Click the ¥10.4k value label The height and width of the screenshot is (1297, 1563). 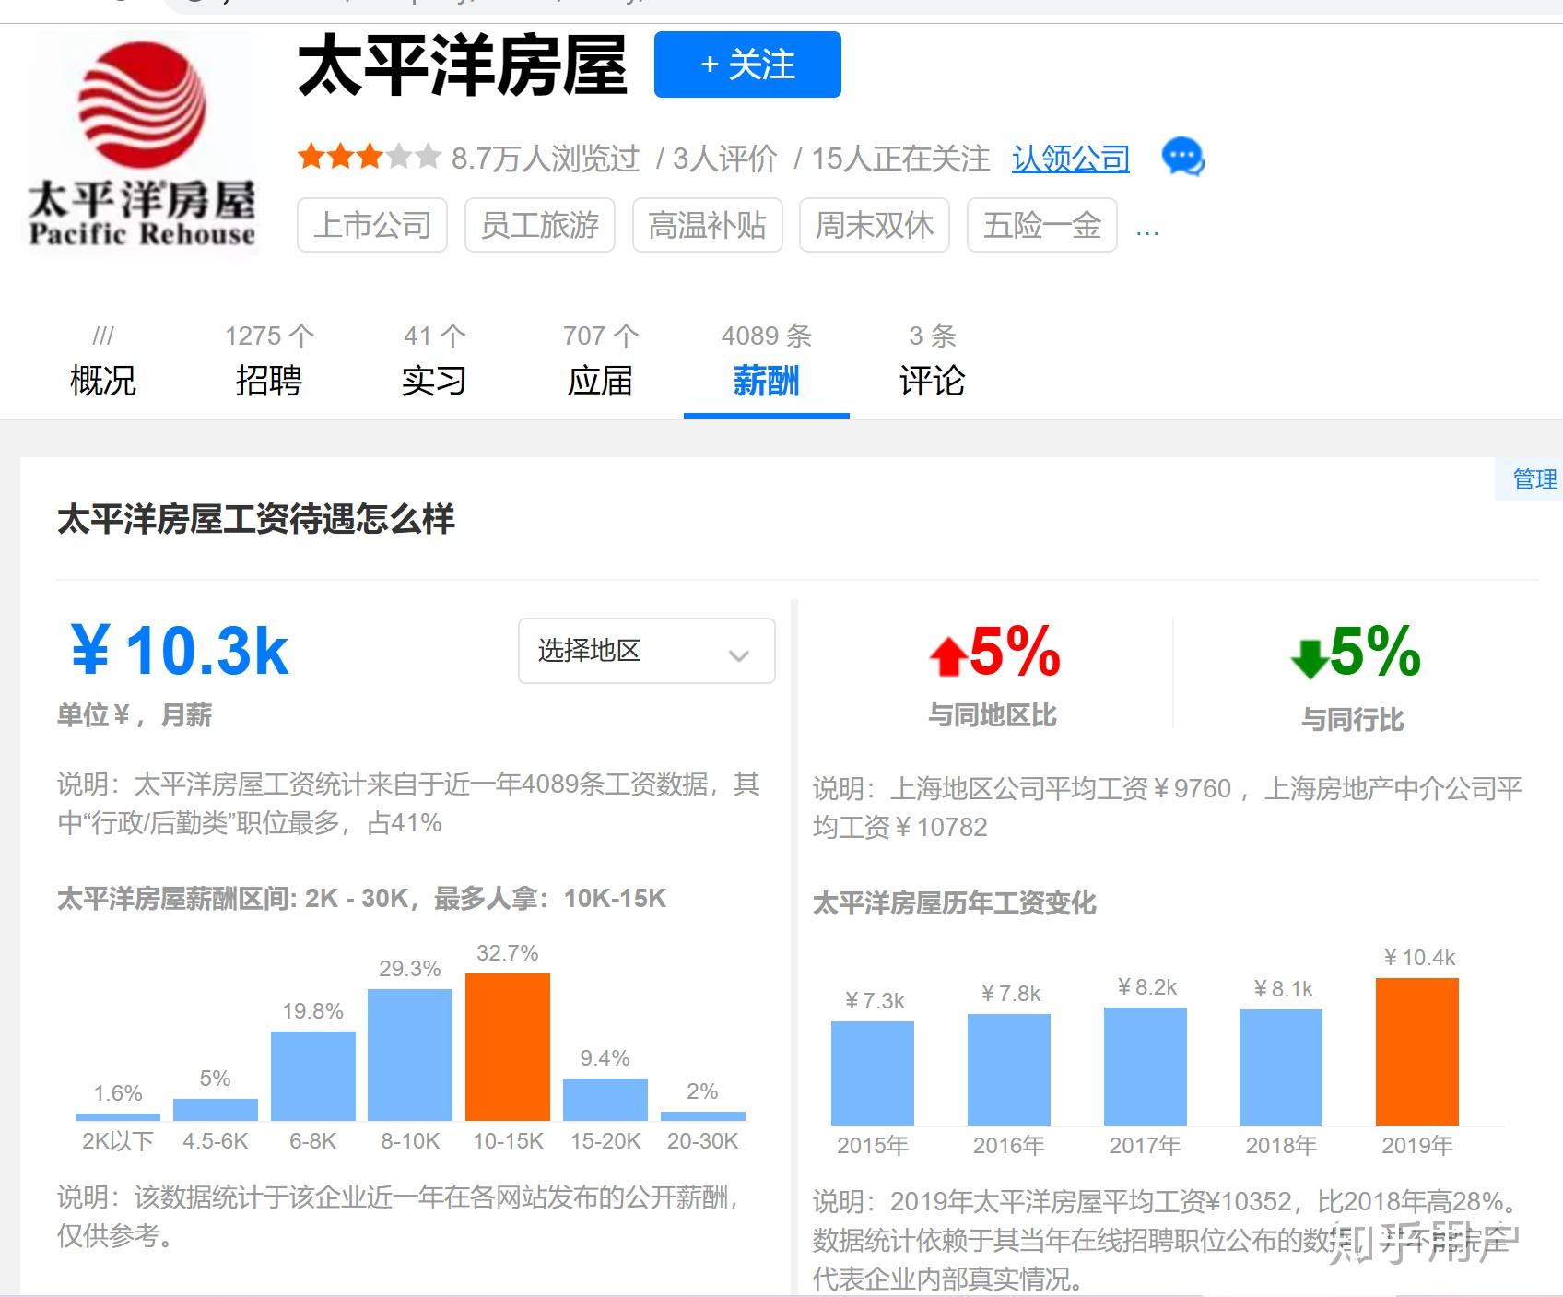(1419, 958)
